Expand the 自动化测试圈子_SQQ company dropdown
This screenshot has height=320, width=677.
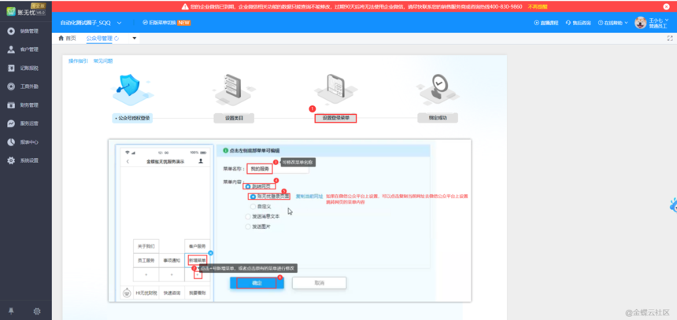click(119, 23)
